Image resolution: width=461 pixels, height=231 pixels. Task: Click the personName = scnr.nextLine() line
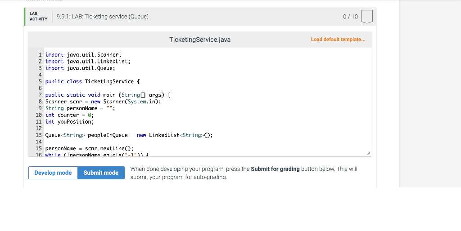point(90,148)
